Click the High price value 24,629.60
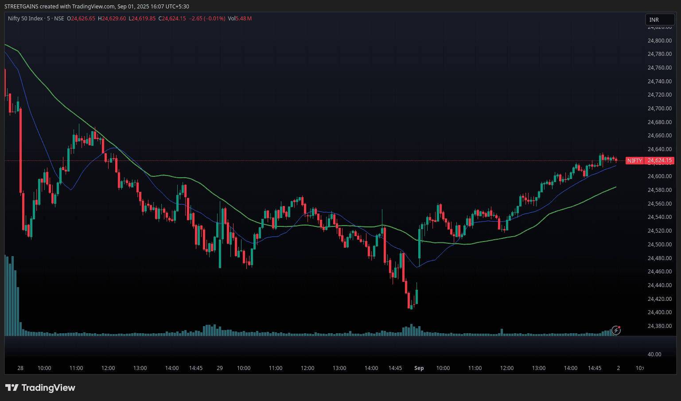This screenshot has height=401, width=681. click(114, 19)
